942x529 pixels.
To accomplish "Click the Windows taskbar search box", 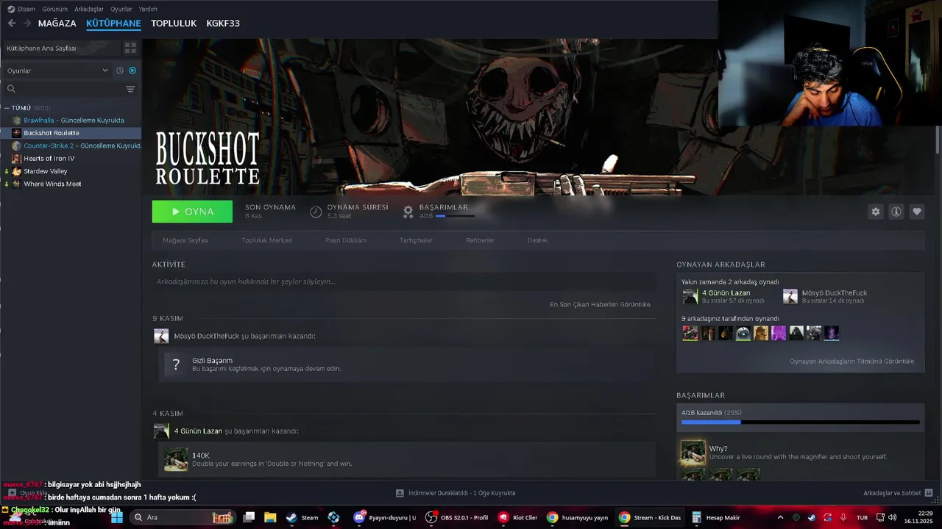I will click(x=183, y=517).
